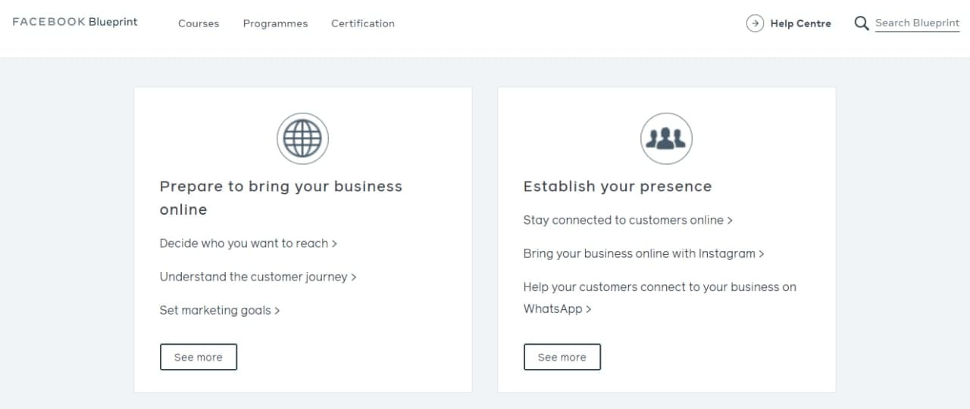
Task: Open 'Bring your business online with Instagram'
Action: click(643, 253)
